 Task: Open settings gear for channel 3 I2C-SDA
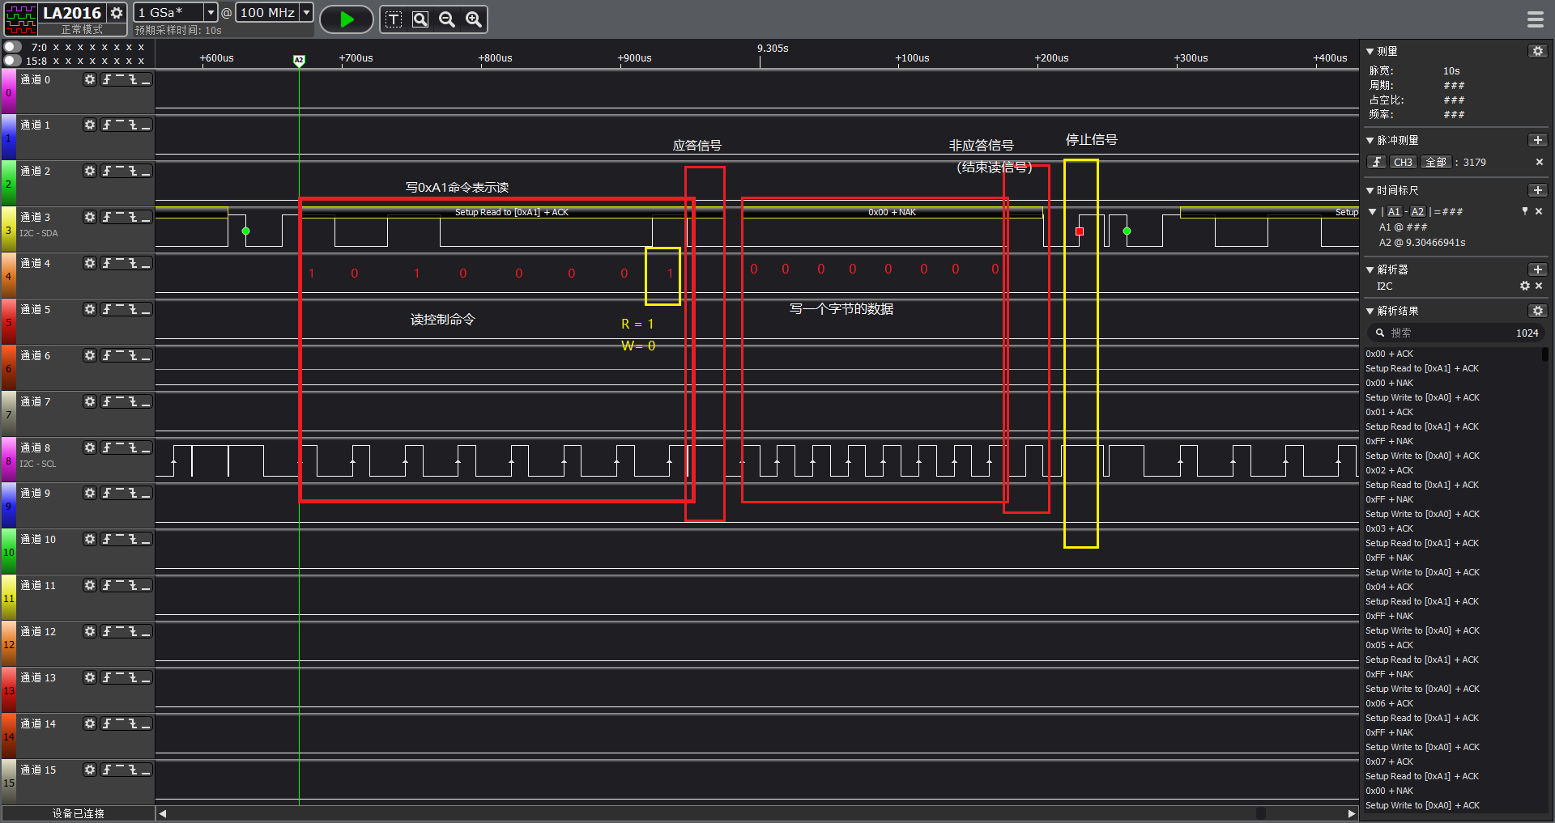pyautogui.click(x=90, y=217)
